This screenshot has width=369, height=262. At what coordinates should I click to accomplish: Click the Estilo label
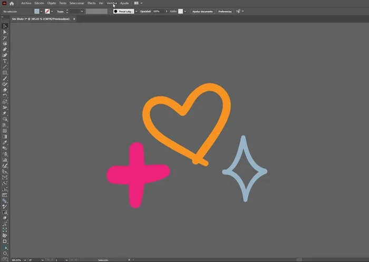173,11
